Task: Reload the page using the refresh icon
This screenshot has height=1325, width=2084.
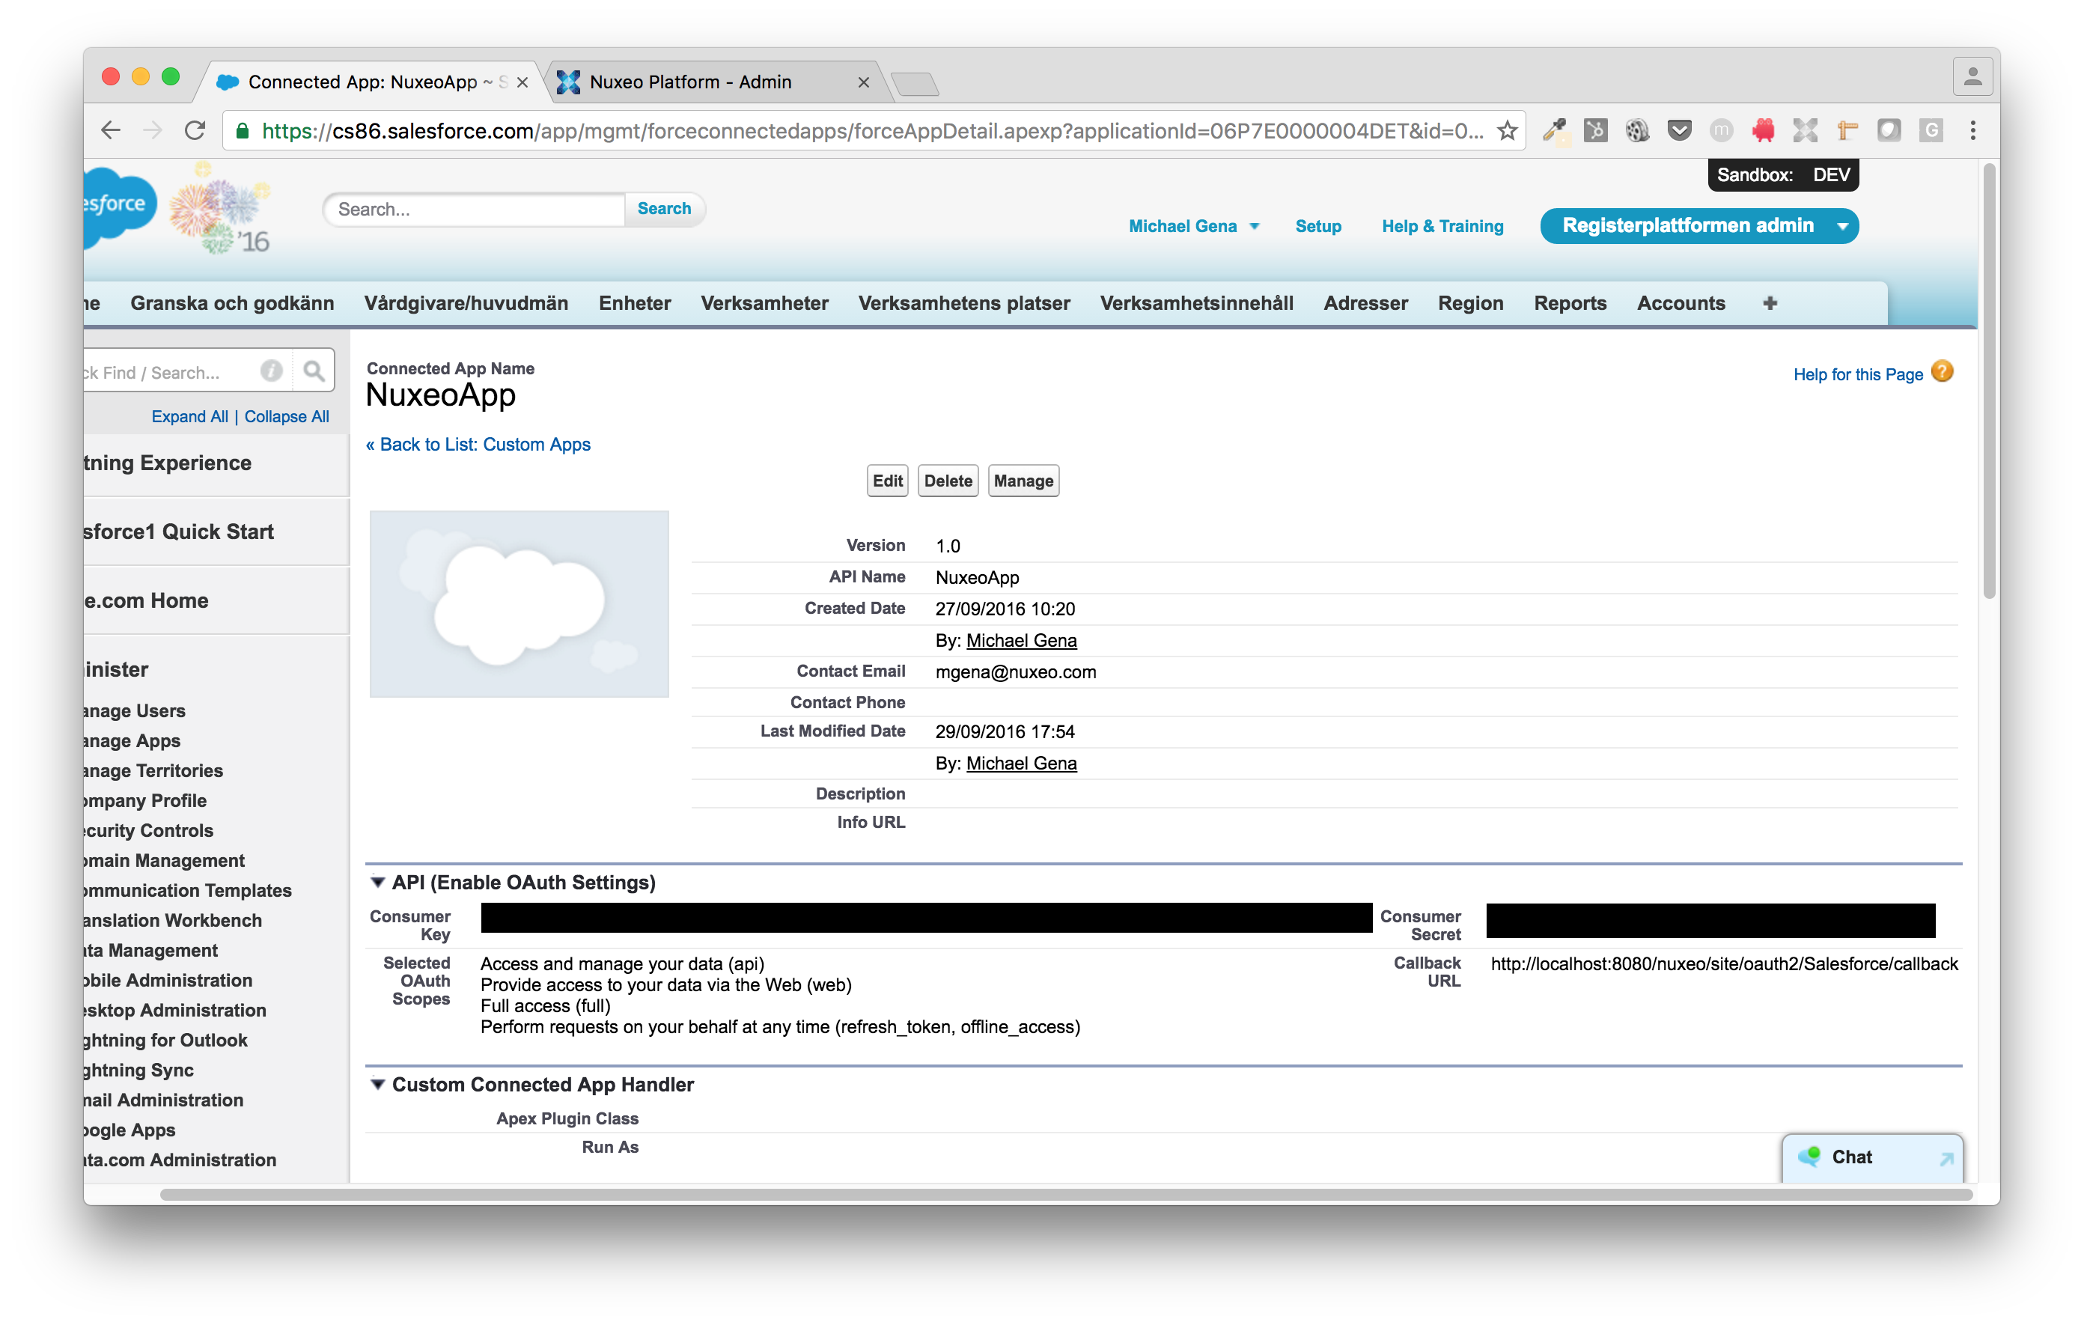Action: point(195,131)
